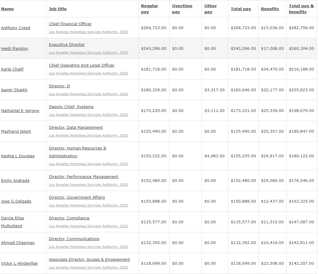The image size is (319, 274).
Task: Select Anthony Creed's regular pay $269,723.00
Action: pos(153,28)
